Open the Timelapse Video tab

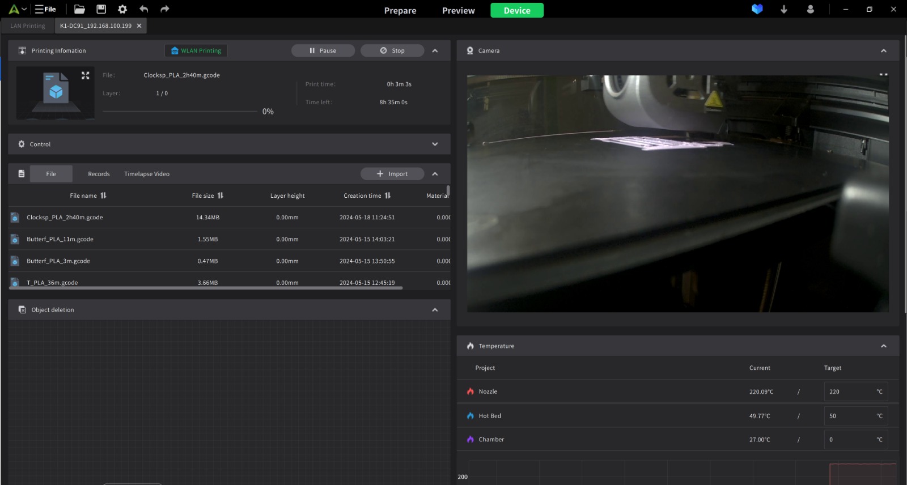(x=147, y=174)
